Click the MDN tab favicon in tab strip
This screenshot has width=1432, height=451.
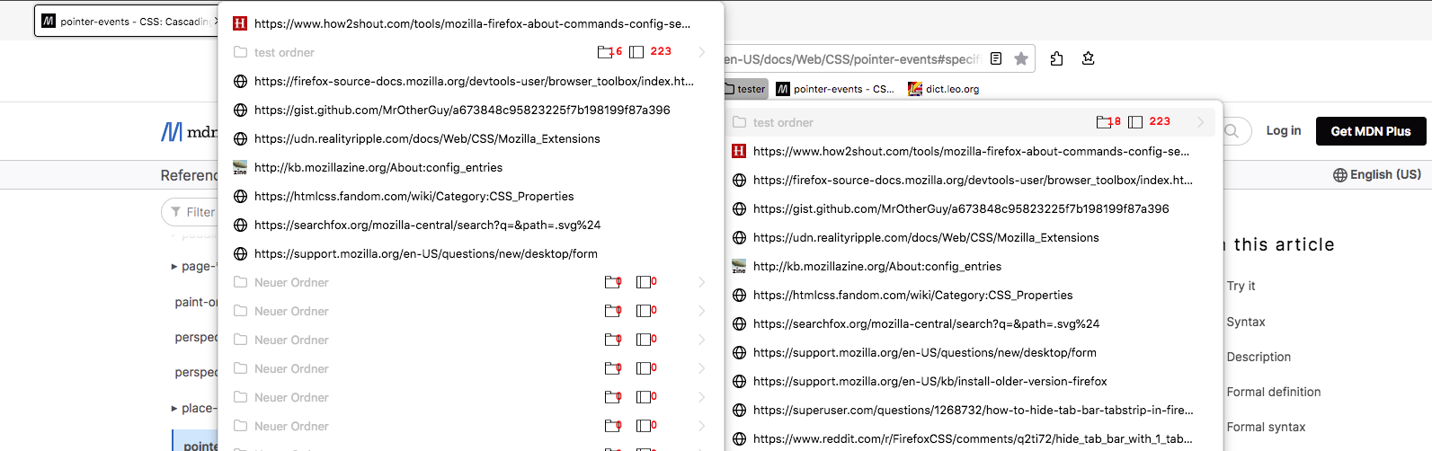click(49, 21)
